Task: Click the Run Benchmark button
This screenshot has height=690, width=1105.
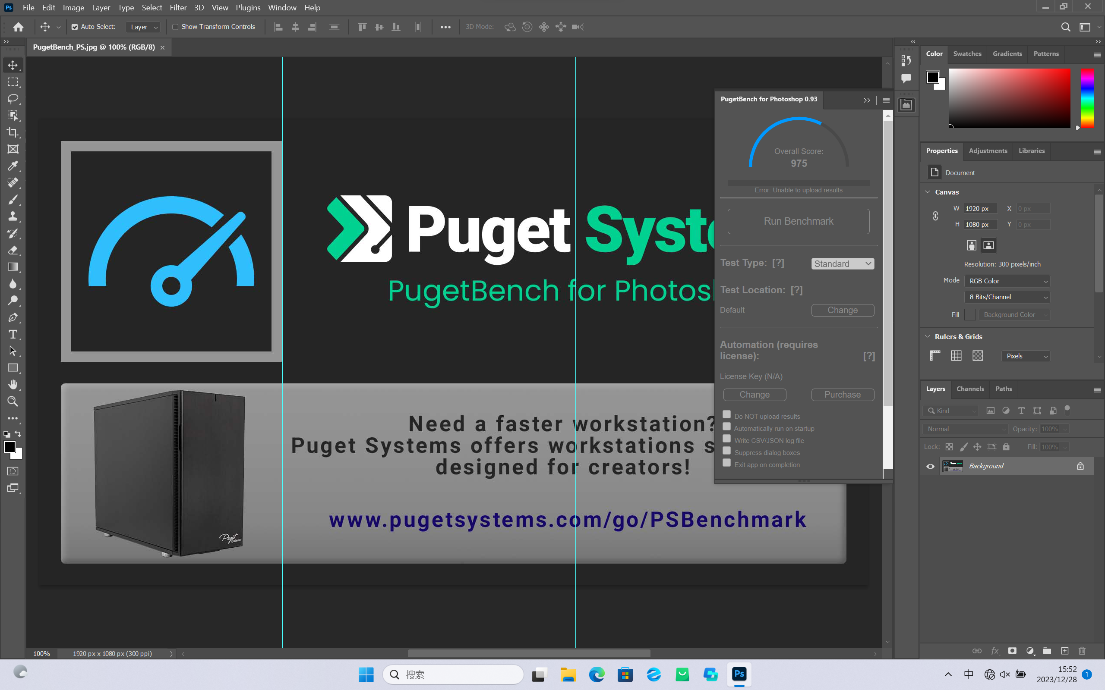Action: click(798, 221)
